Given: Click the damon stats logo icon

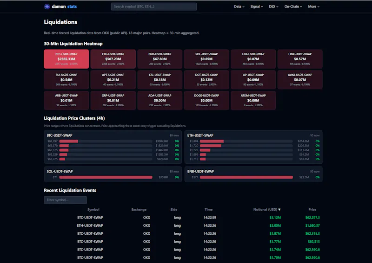Looking at the screenshot, I should tap(47, 6).
